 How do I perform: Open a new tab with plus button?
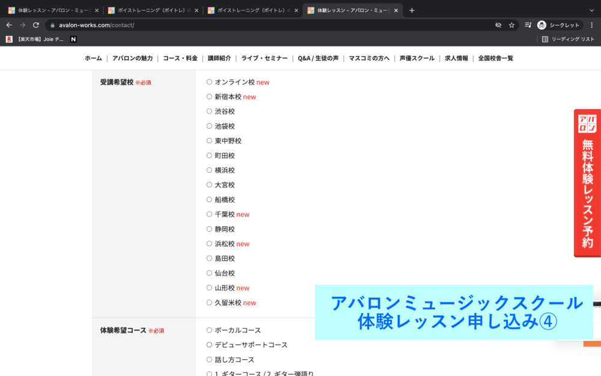[412, 10]
